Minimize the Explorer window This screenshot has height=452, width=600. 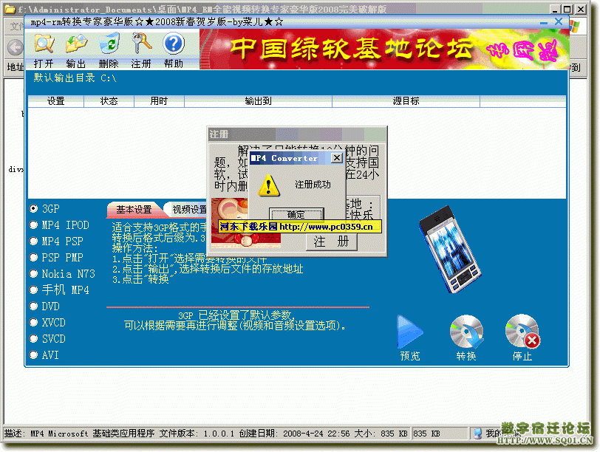(555, 9)
